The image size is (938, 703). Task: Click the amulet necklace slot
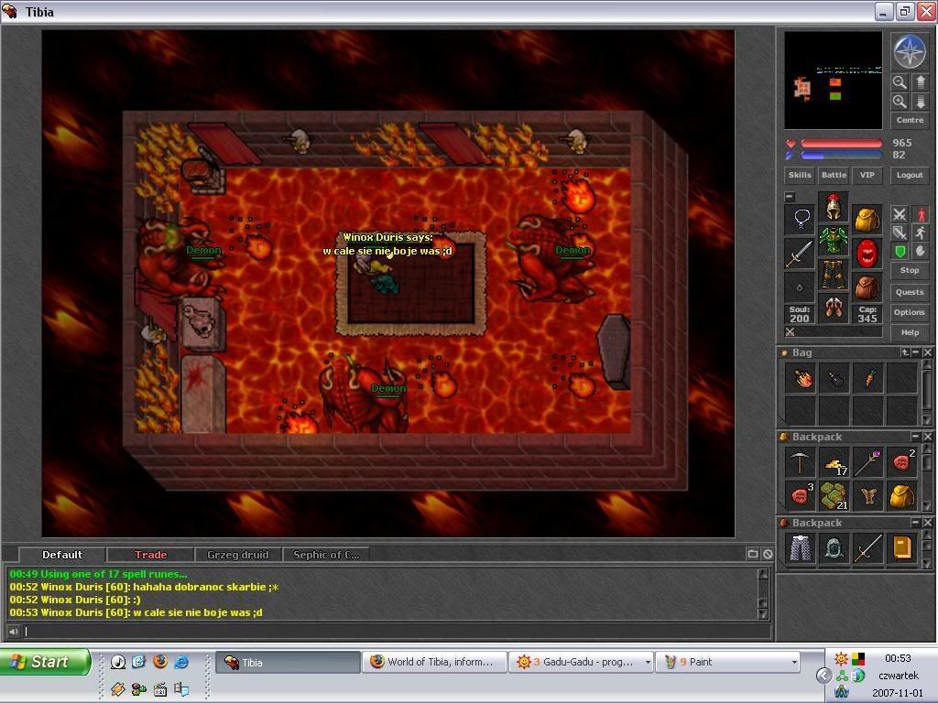click(x=800, y=219)
